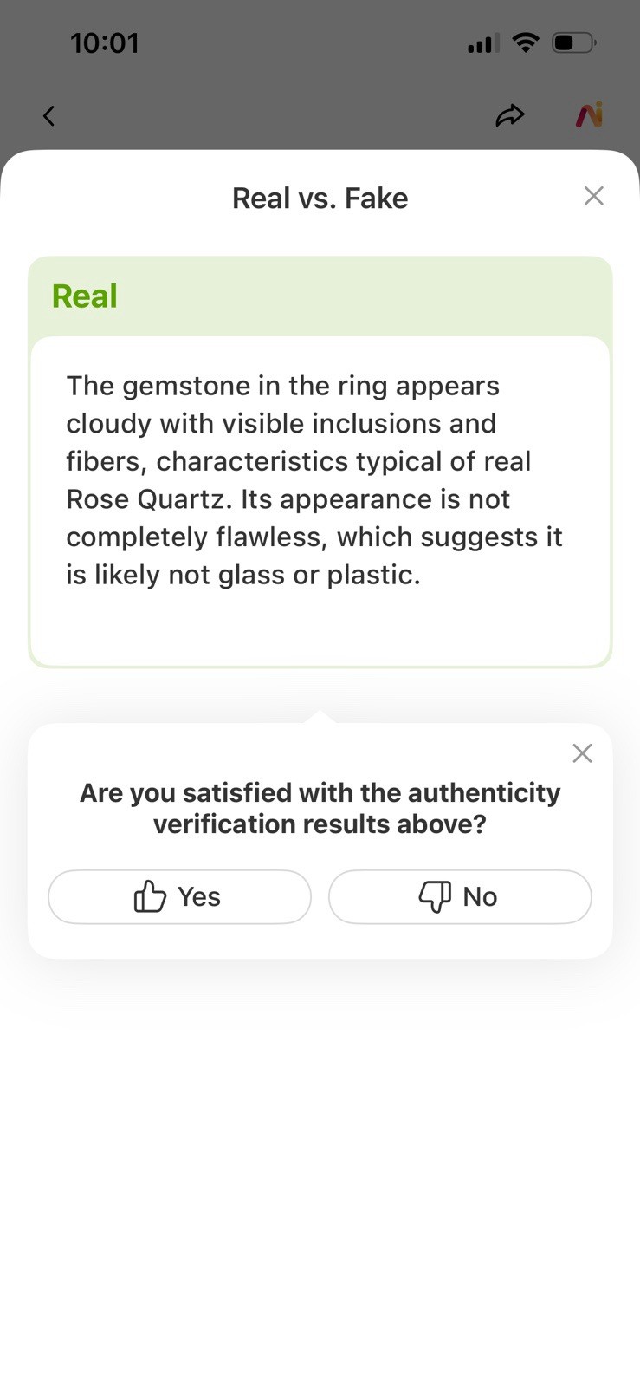Tap the 10:01 clock in status bar
The width and height of the screenshot is (640, 1387).
click(x=105, y=43)
